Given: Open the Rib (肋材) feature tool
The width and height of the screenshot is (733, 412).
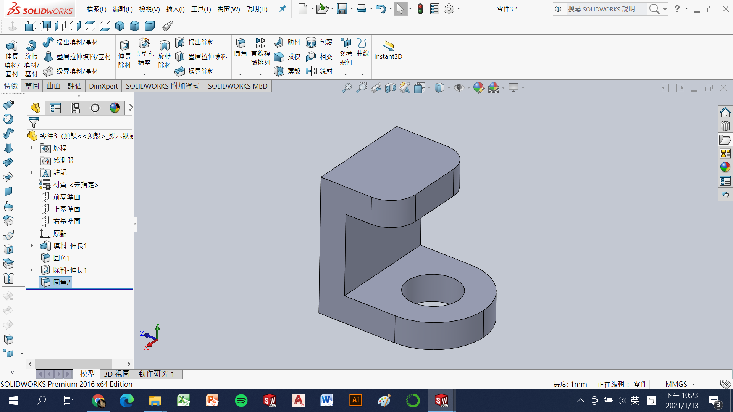Looking at the screenshot, I should pyautogui.click(x=279, y=42).
